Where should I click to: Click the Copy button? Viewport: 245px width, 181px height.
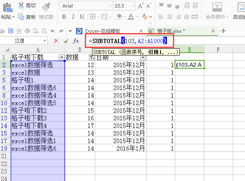coord(27,17)
